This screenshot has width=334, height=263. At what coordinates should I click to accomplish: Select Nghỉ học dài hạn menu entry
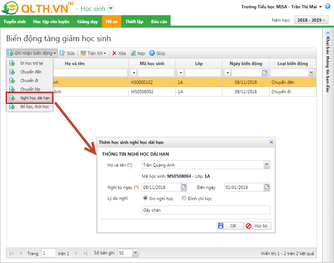click(x=30, y=98)
